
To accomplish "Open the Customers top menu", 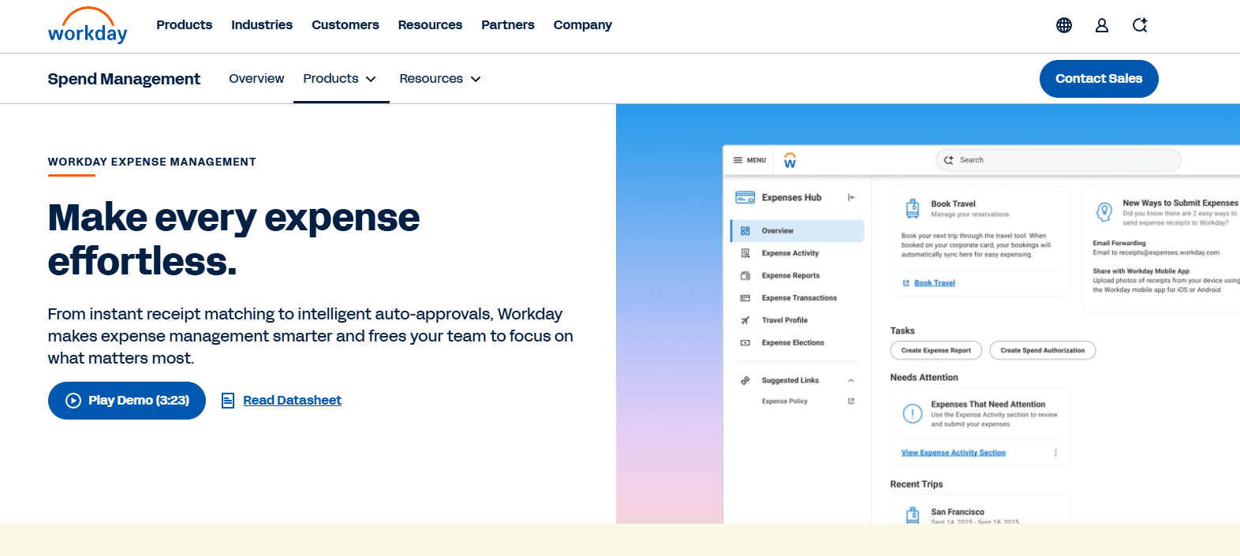I will pos(345,25).
